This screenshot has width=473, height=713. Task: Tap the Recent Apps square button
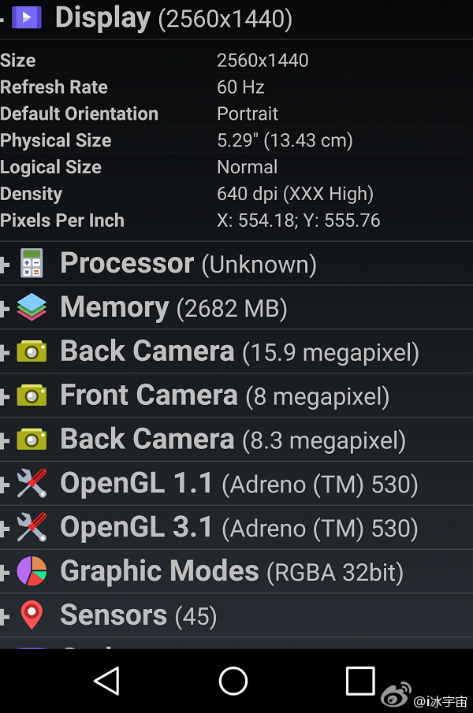[360, 681]
